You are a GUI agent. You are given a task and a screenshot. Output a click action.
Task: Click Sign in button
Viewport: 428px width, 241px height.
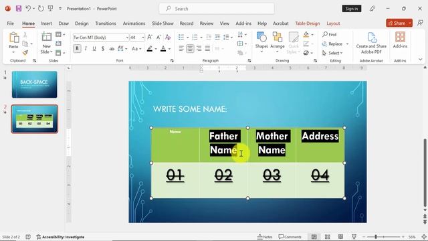point(352,9)
